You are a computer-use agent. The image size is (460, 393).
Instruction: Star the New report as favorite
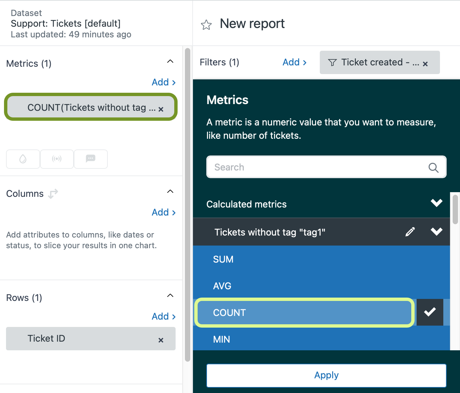(206, 25)
